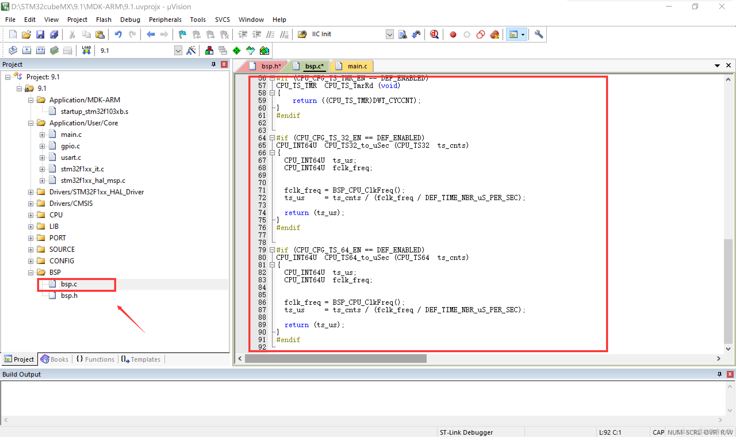Open the target selection dropdown 9.1
This screenshot has height=437, width=736.
click(x=178, y=51)
